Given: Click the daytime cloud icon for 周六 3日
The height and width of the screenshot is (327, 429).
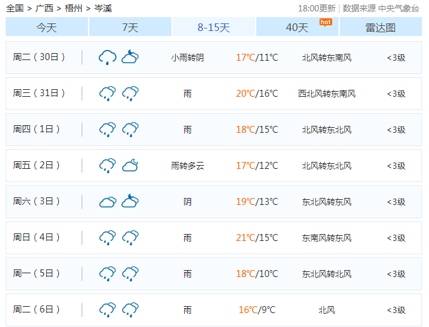Looking at the screenshot, I should [108, 202].
